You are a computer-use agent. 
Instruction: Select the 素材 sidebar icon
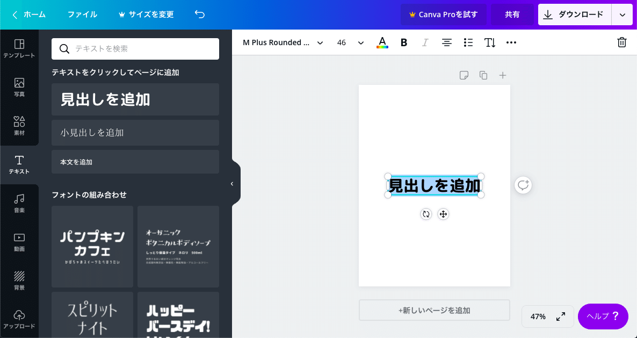19,126
